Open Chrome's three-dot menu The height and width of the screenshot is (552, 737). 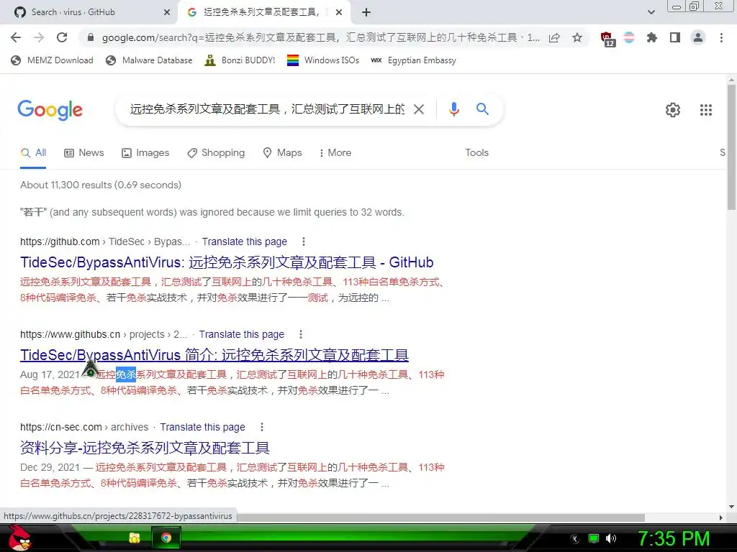tap(721, 37)
